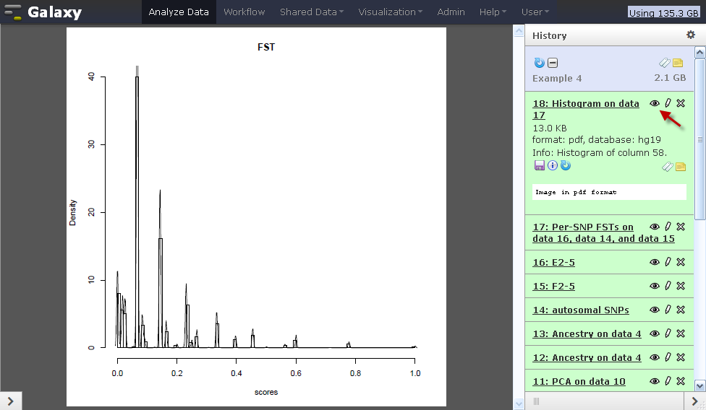Image resolution: width=706 pixels, height=410 pixels.
Task: View data for 13: Ancestry on data 4
Action: (x=655, y=333)
